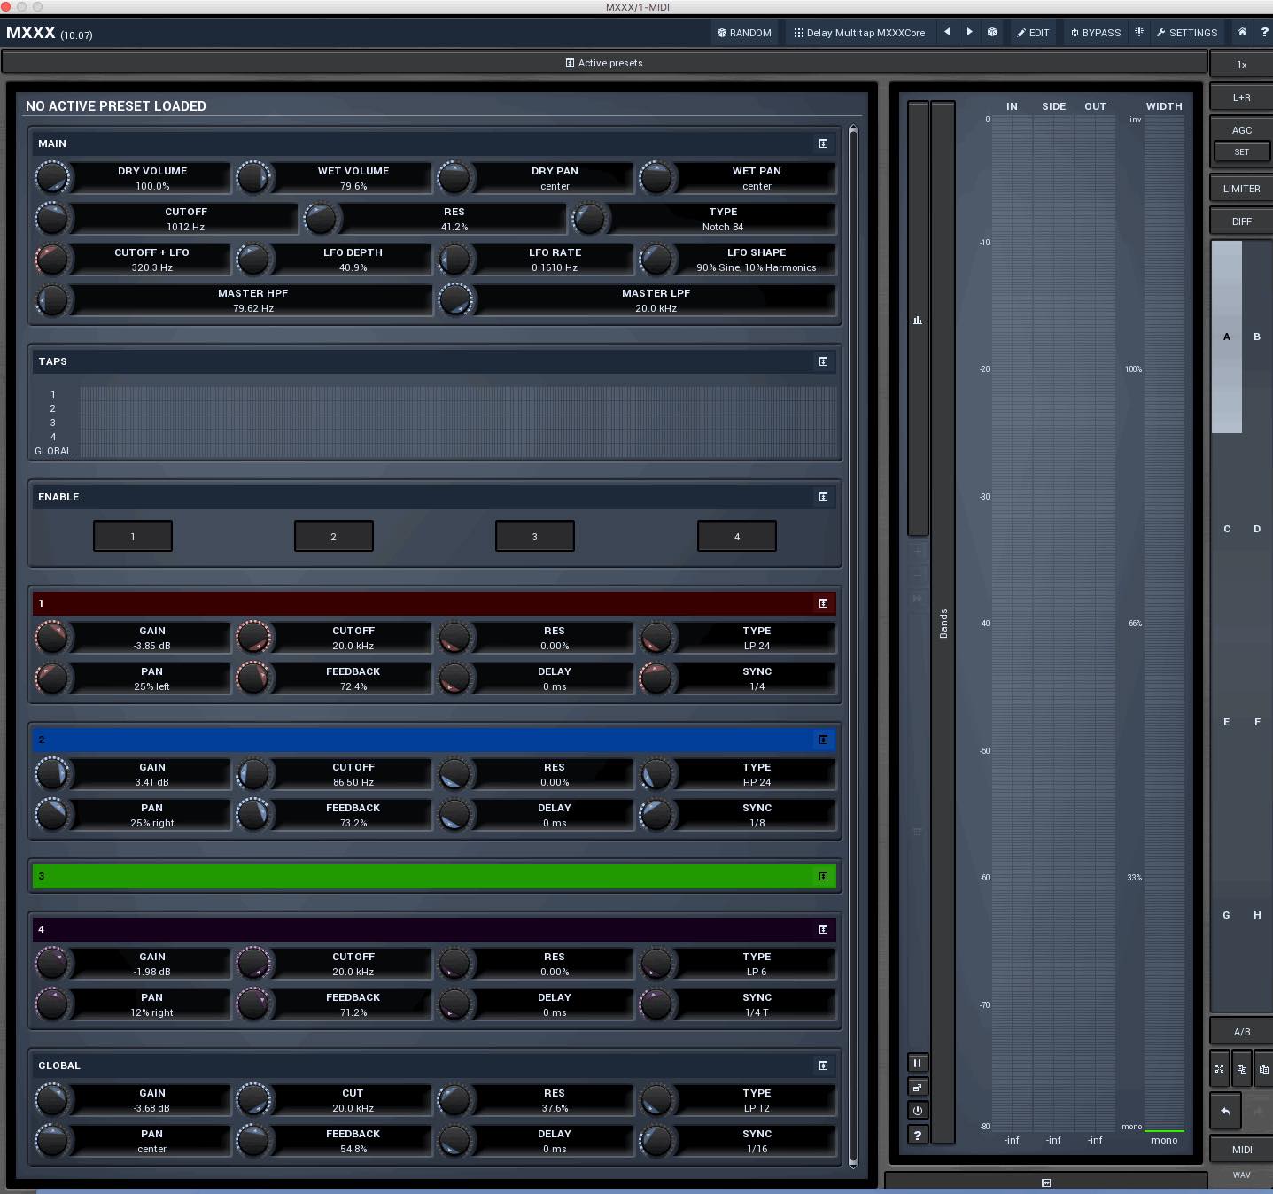Select preset slot H

[x=1257, y=915]
